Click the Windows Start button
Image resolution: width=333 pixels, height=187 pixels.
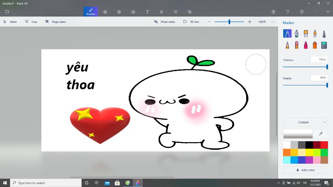(5, 183)
